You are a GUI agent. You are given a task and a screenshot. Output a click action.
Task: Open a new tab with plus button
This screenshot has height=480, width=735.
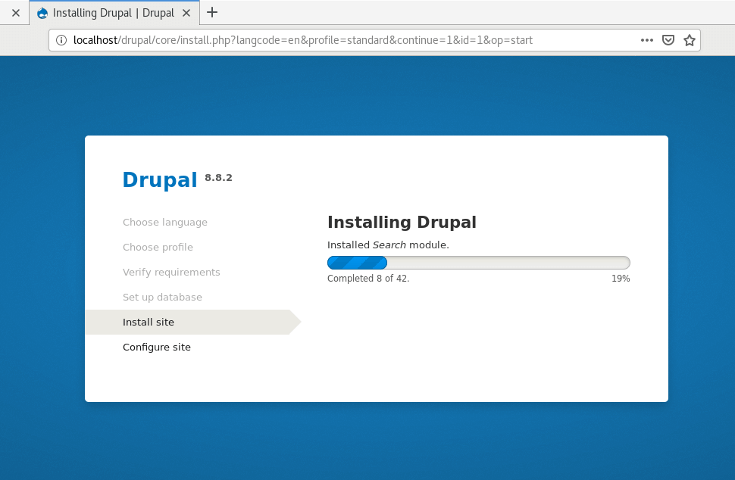pos(212,12)
